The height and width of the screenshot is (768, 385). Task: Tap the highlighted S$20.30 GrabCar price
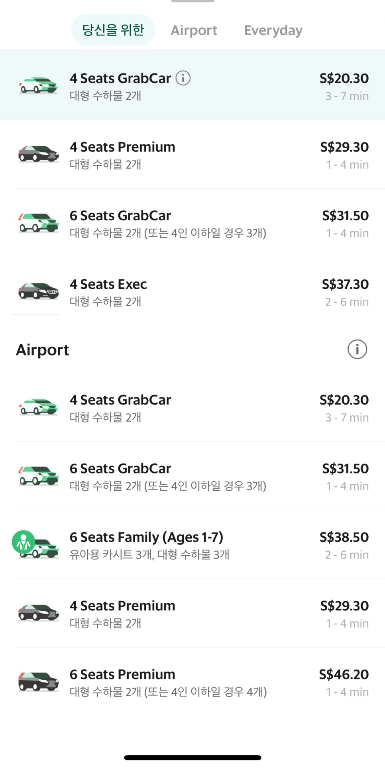344,79
